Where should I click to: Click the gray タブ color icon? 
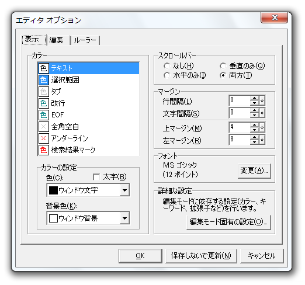[x=43, y=92]
